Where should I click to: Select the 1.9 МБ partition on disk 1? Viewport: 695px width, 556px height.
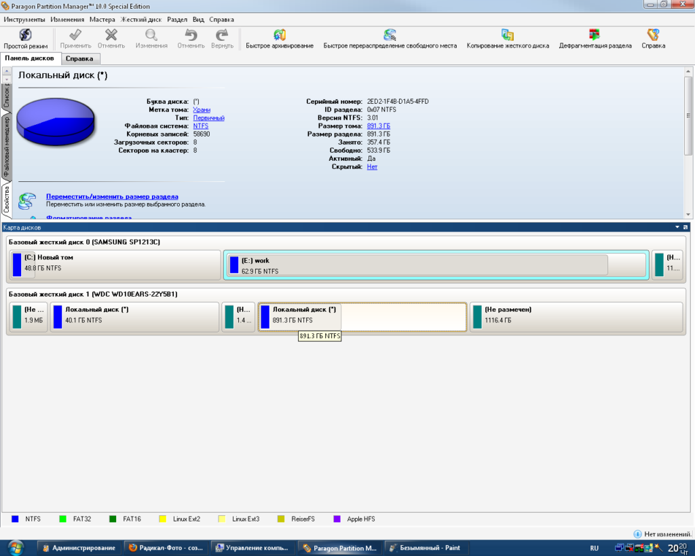pos(29,317)
